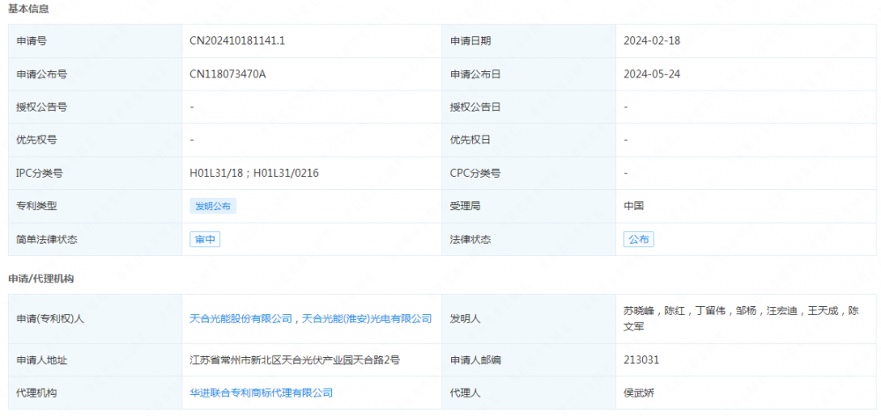
Task: Click the 申请(专利权)人 field label
Action: (50, 318)
